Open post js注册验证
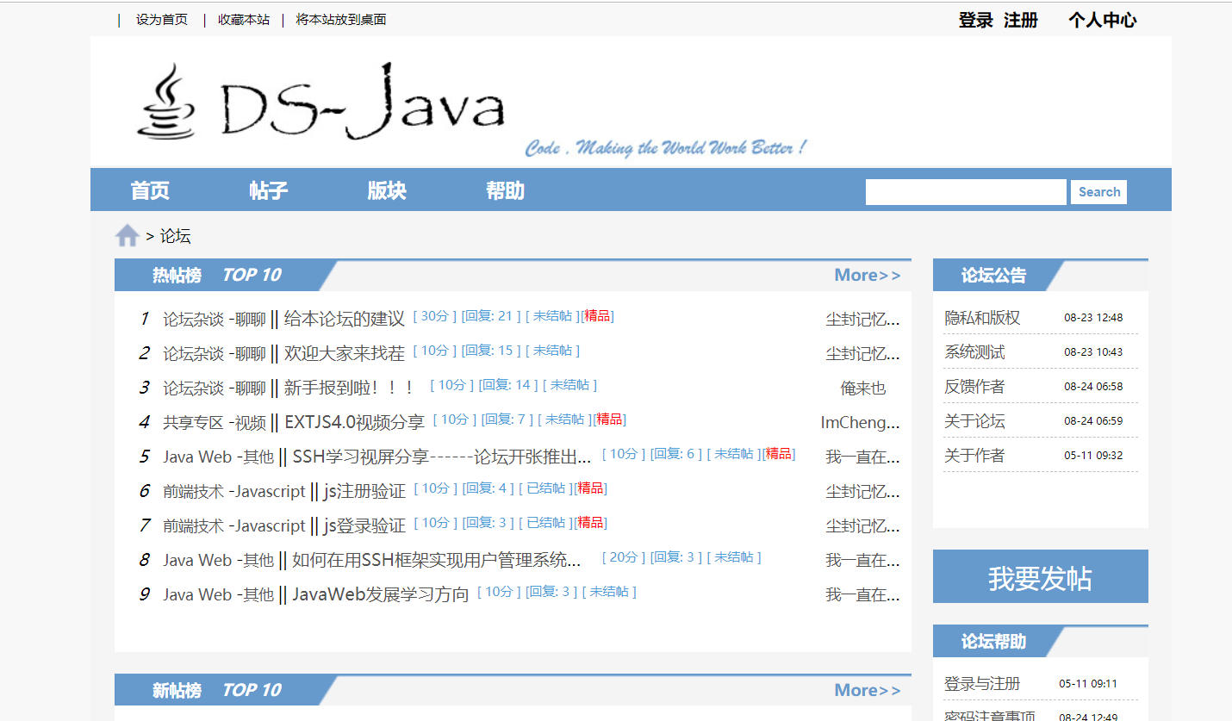Viewport: 1232px width, 721px height. (364, 491)
